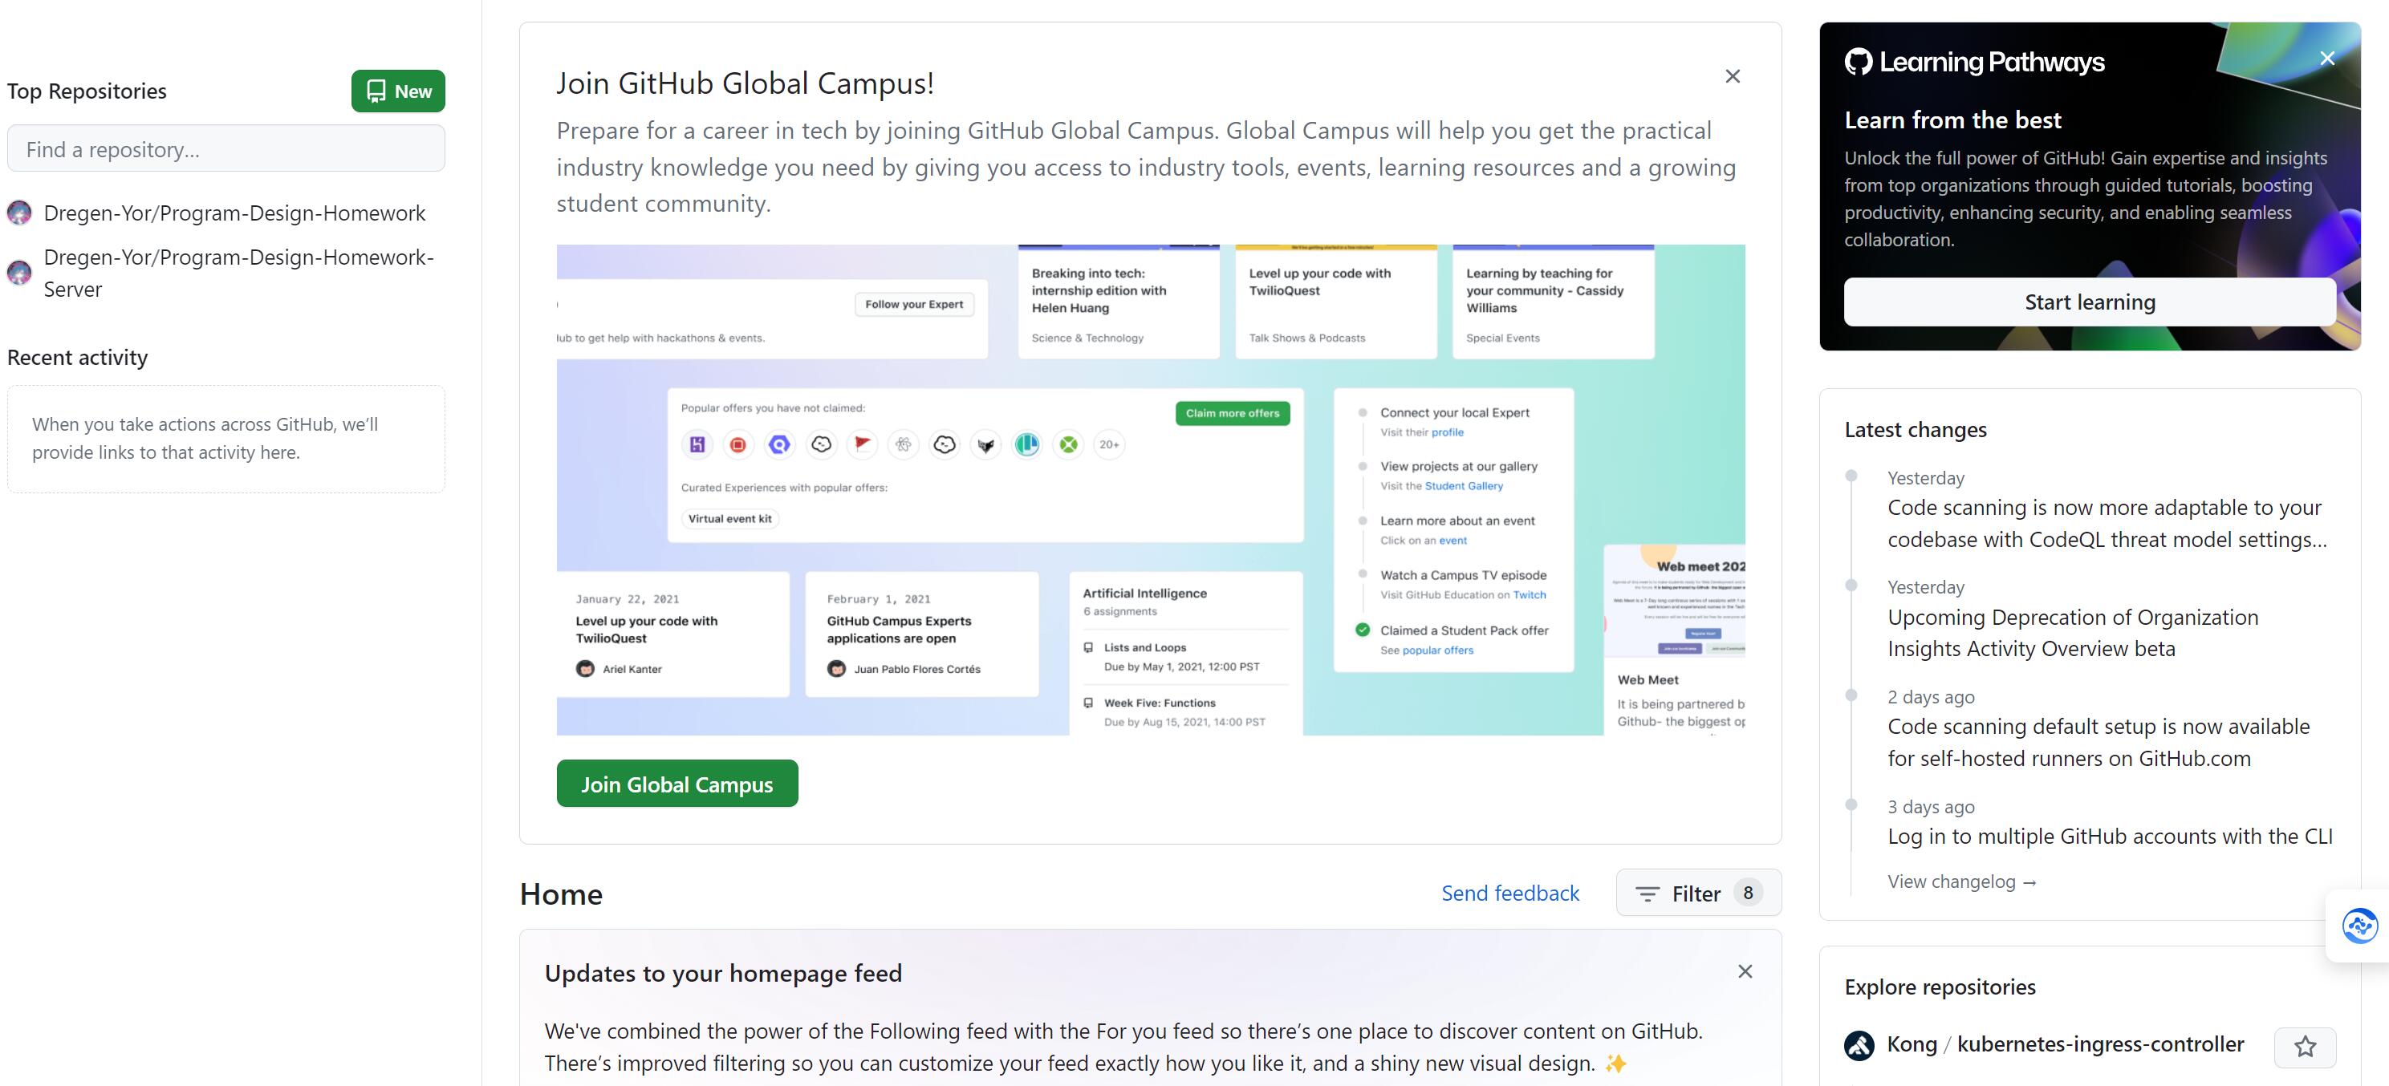Click Join Global Campus button
The width and height of the screenshot is (2389, 1086).
point(676,784)
